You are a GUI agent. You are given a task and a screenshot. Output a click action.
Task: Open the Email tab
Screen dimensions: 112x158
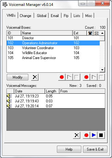pos(55,16)
